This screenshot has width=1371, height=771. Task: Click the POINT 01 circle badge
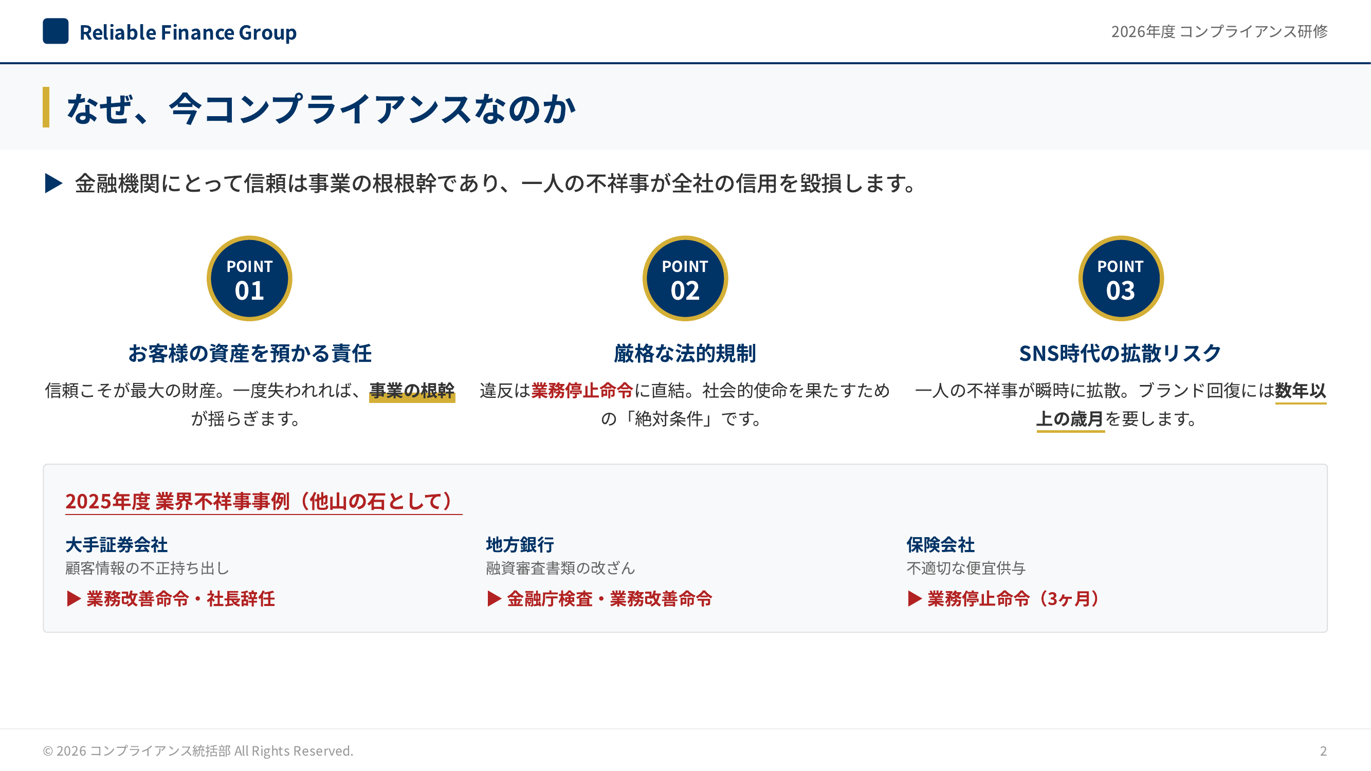coord(249,278)
